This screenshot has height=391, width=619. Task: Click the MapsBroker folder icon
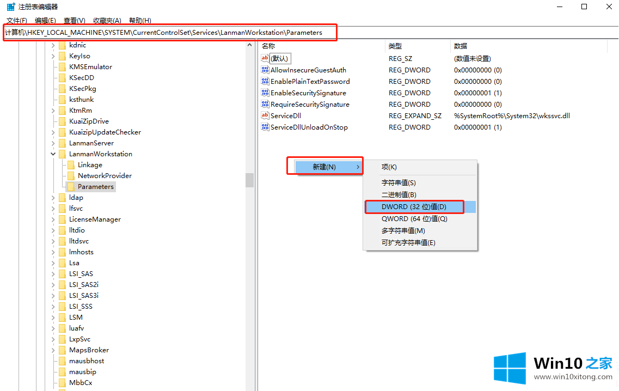(63, 350)
